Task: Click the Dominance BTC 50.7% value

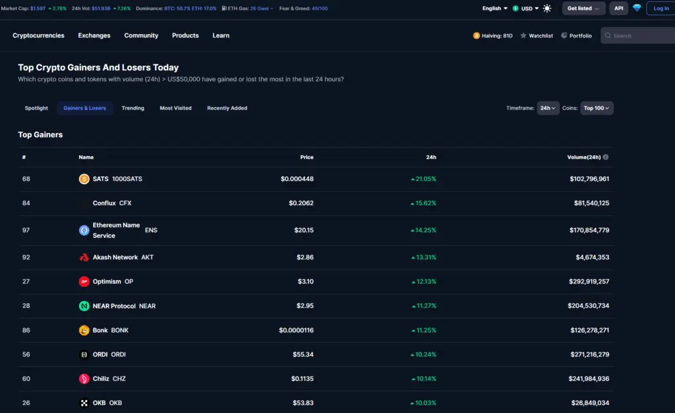Action: click(x=177, y=8)
